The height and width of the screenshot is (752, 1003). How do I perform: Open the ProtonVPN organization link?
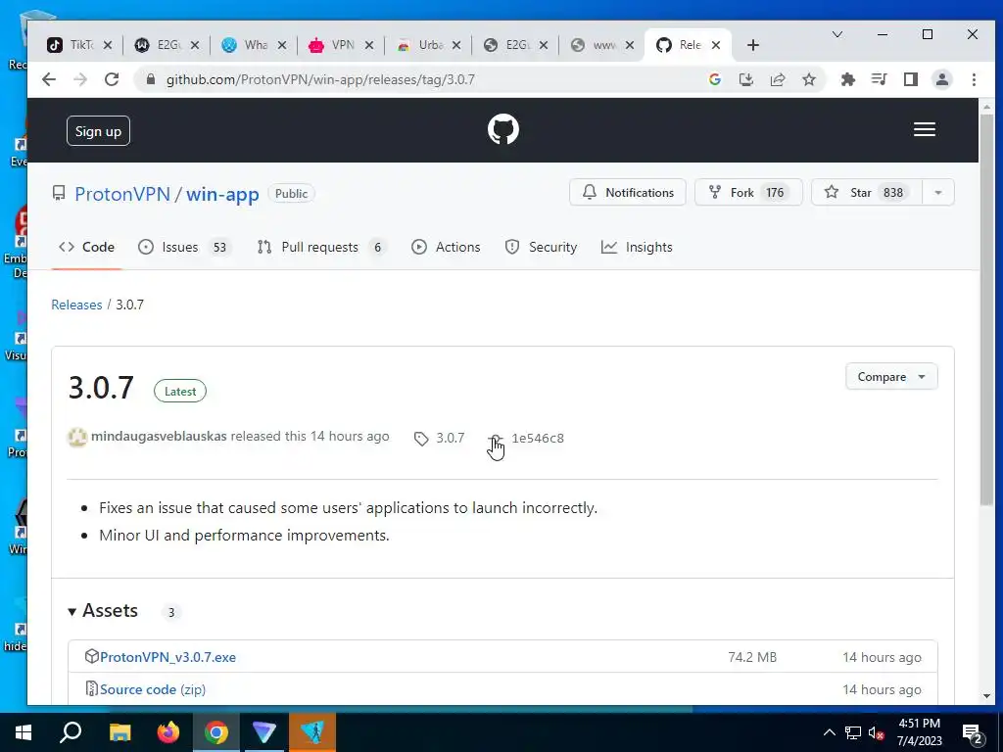click(122, 194)
